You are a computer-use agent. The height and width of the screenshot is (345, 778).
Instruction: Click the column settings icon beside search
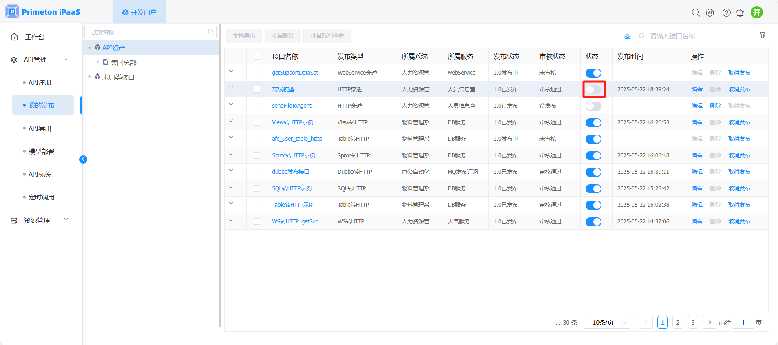(x=627, y=36)
